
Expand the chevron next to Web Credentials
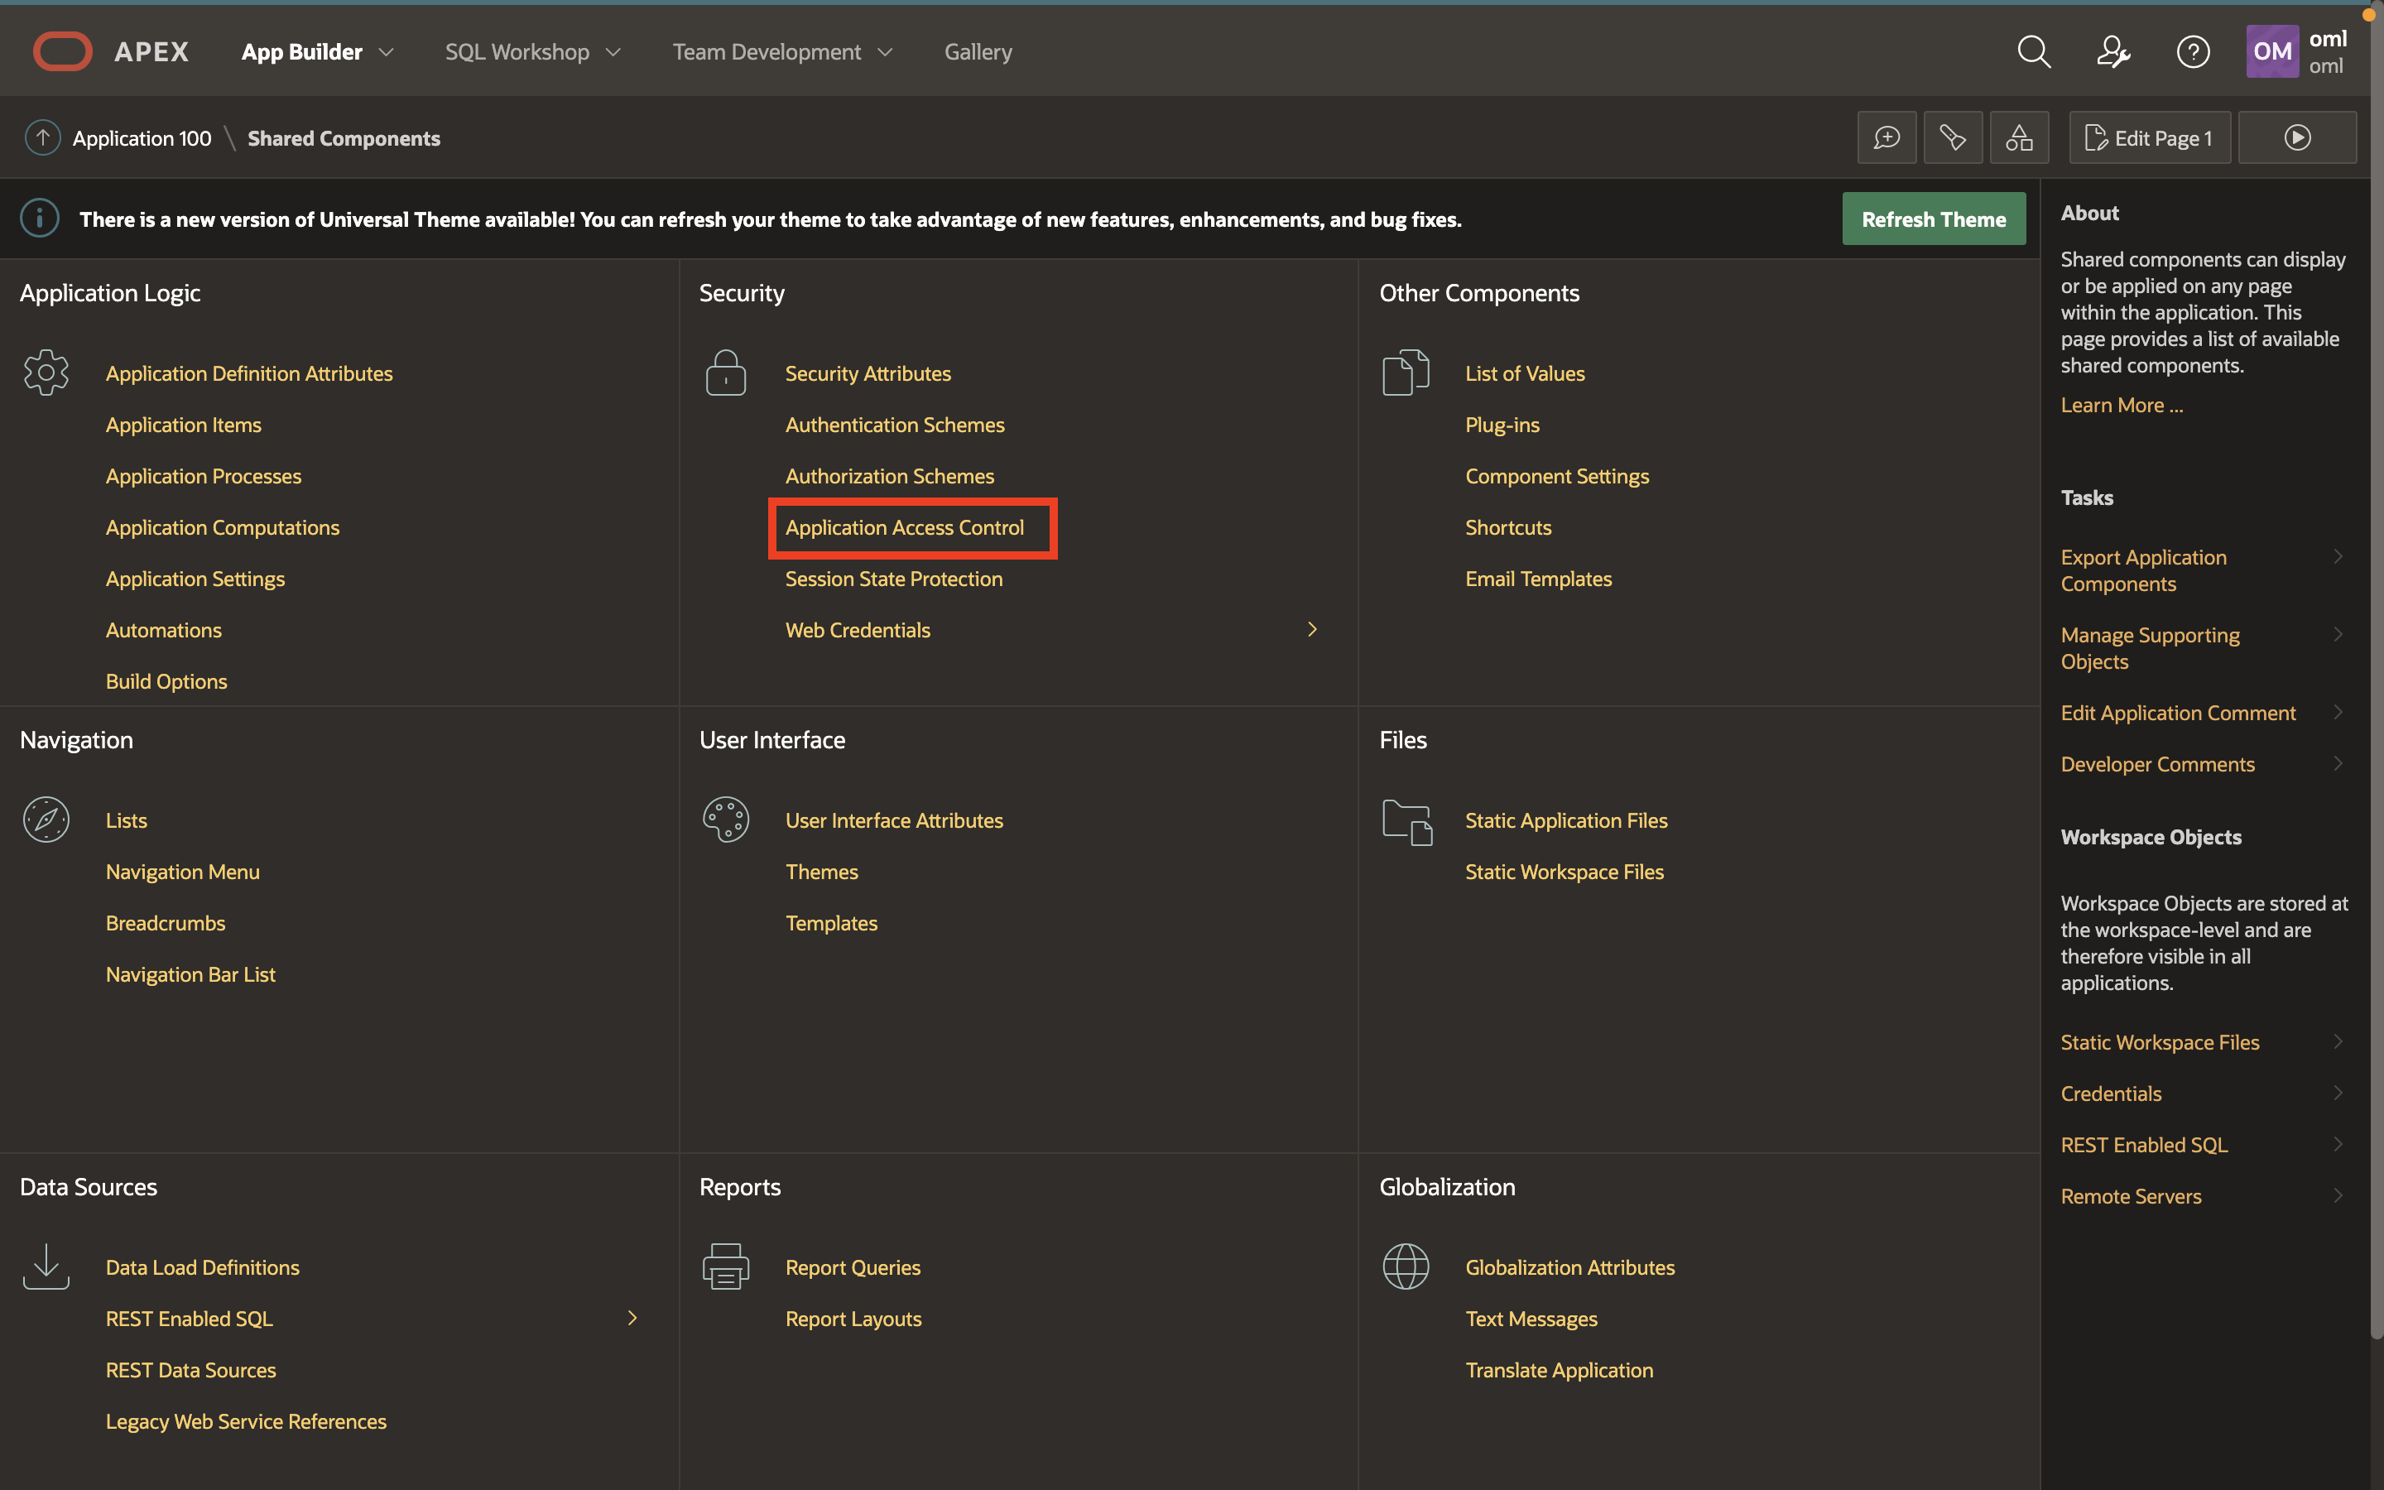(1312, 630)
